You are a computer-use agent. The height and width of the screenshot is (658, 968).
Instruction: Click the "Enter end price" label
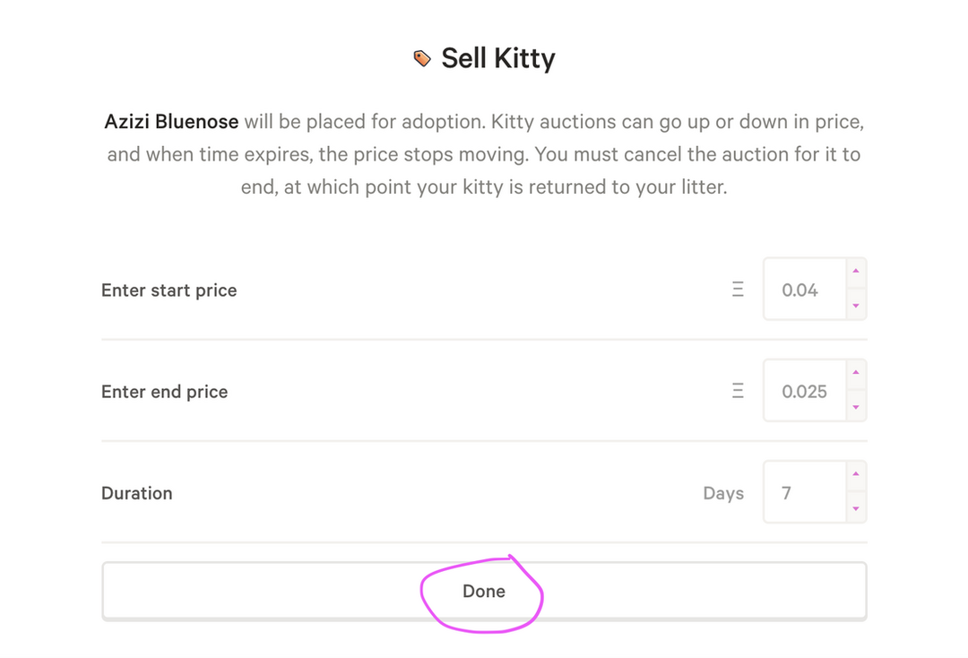(164, 392)
